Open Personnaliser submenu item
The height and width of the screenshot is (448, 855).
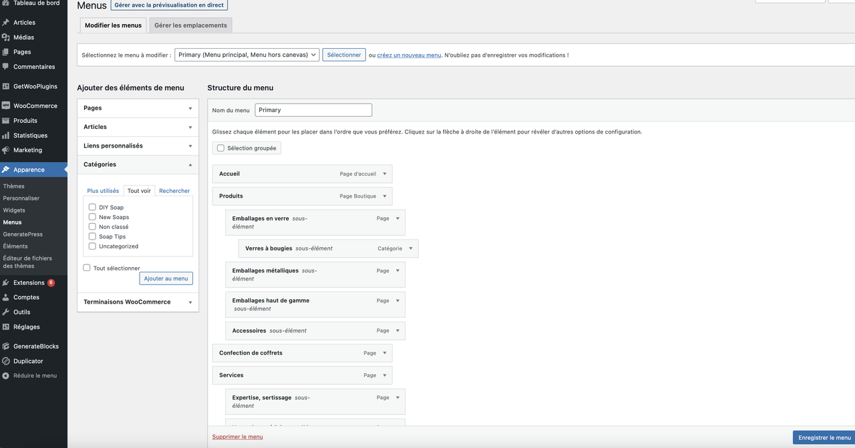pos(21,198)
